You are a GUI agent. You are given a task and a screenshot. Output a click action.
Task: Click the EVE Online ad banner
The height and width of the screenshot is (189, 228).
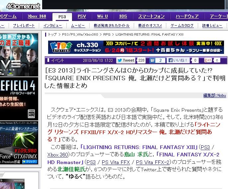19,55
